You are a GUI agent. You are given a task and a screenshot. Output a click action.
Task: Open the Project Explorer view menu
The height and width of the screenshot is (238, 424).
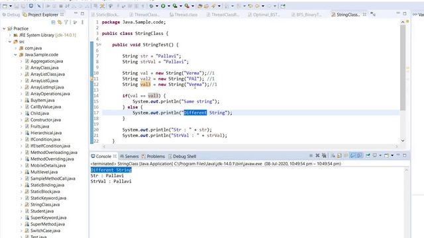point(82,22)
